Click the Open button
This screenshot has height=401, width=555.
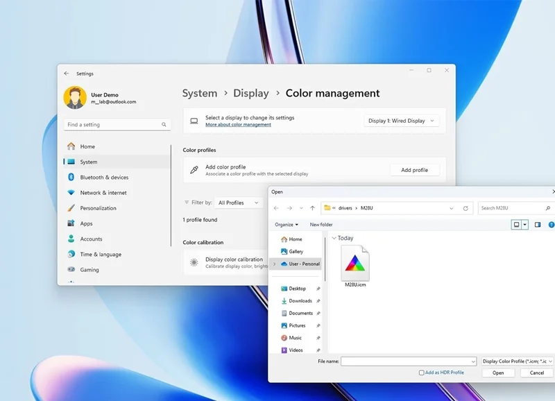498,373
